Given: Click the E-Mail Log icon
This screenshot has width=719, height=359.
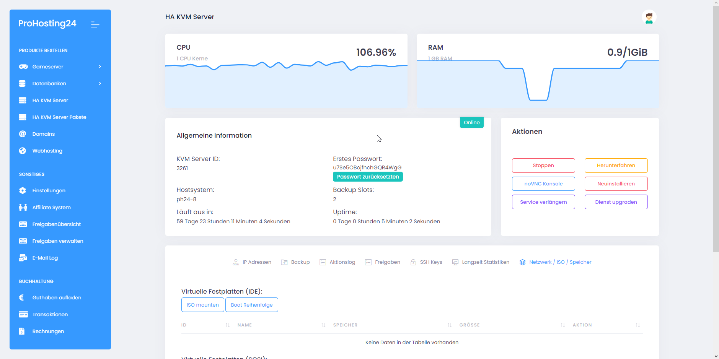Looking at the screenshot, I should [x=23, y=258].
